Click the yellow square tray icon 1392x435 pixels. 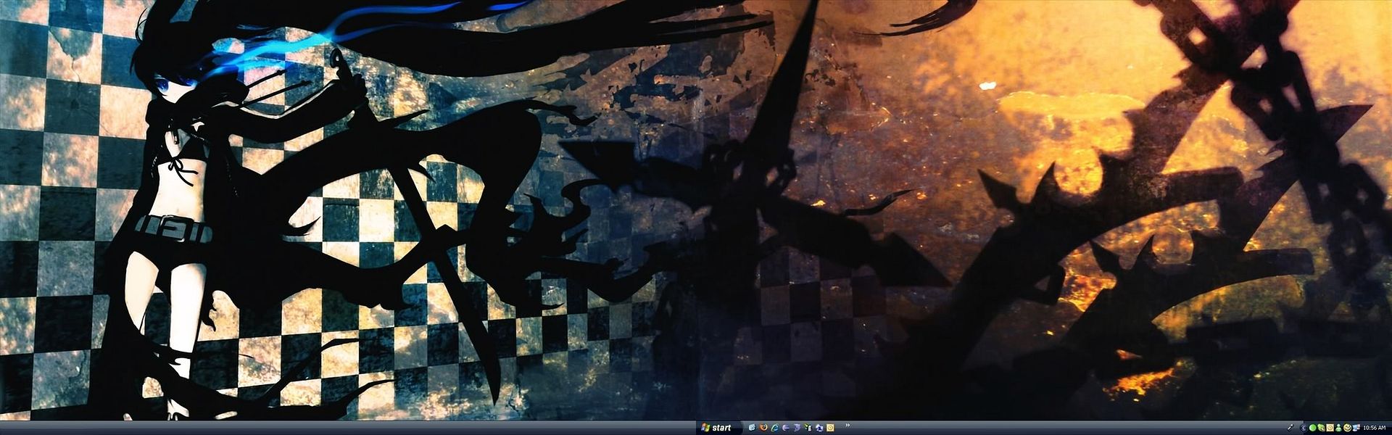pos(1330,428)
